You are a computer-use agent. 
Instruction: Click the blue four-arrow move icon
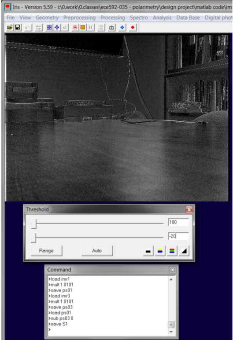(x=57, y=28)
